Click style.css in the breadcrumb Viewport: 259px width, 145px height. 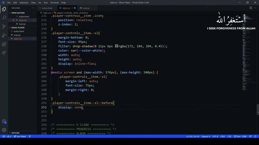click(47, 12)
